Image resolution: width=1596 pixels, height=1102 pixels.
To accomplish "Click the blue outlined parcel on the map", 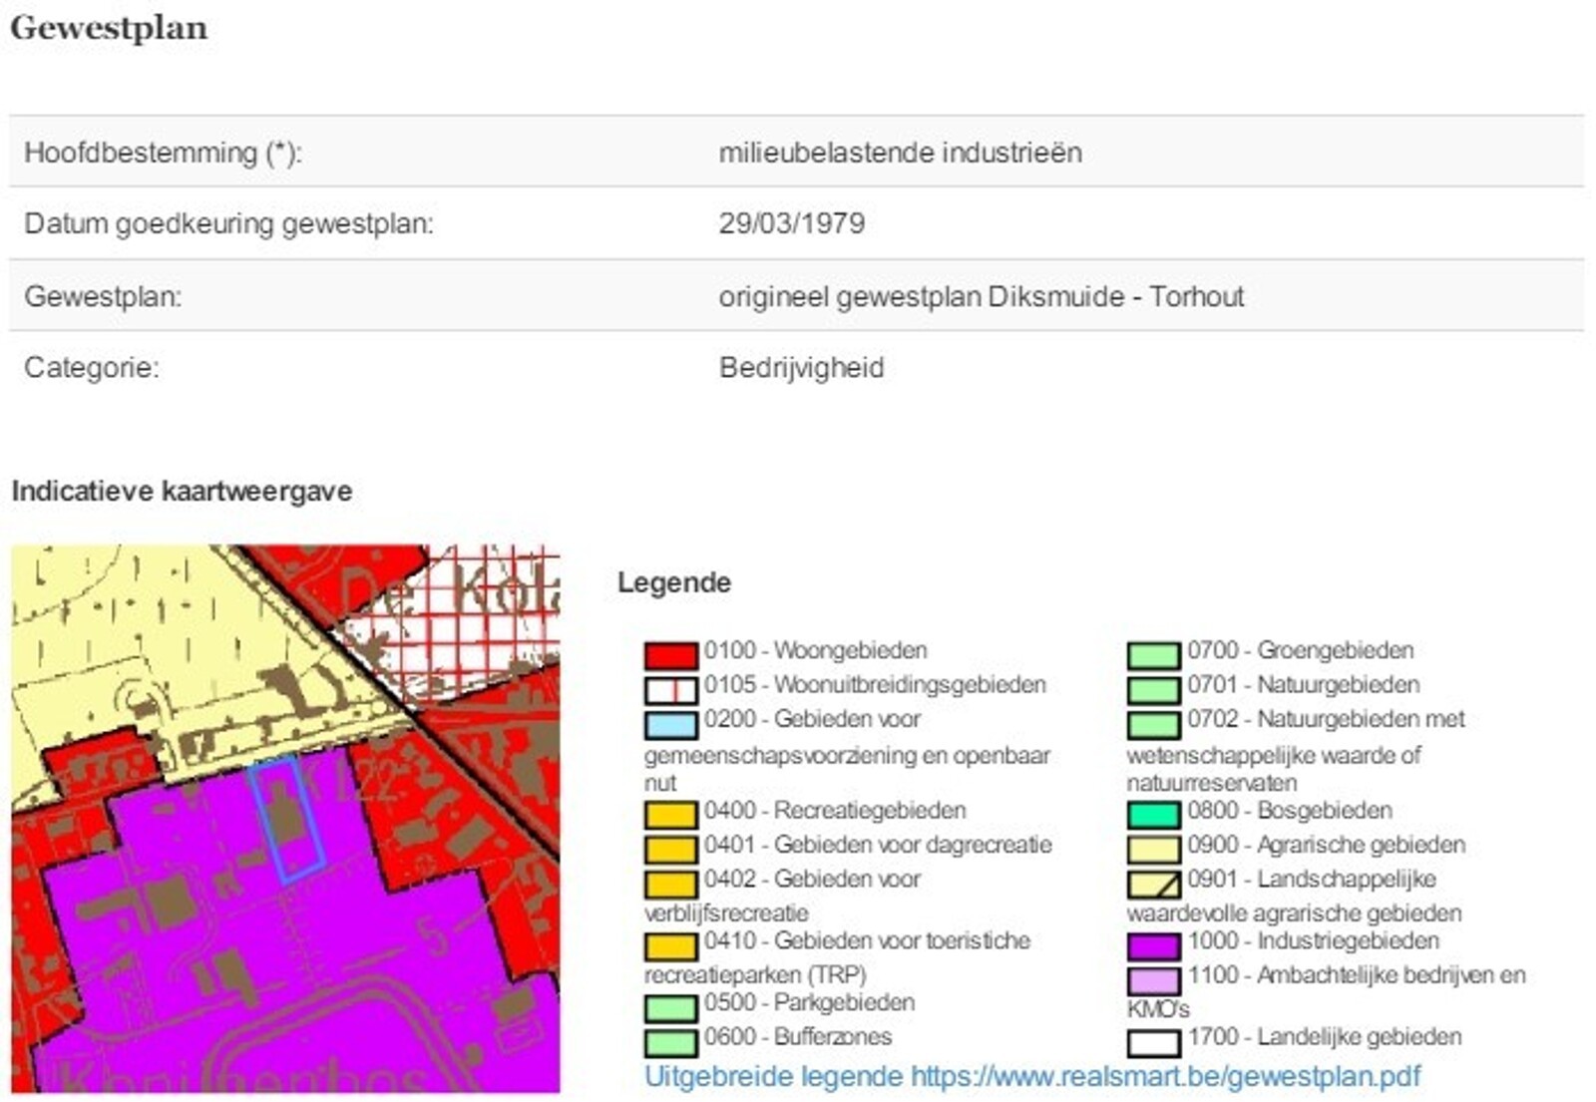I will pyautogui.click(x=287, y=820).
